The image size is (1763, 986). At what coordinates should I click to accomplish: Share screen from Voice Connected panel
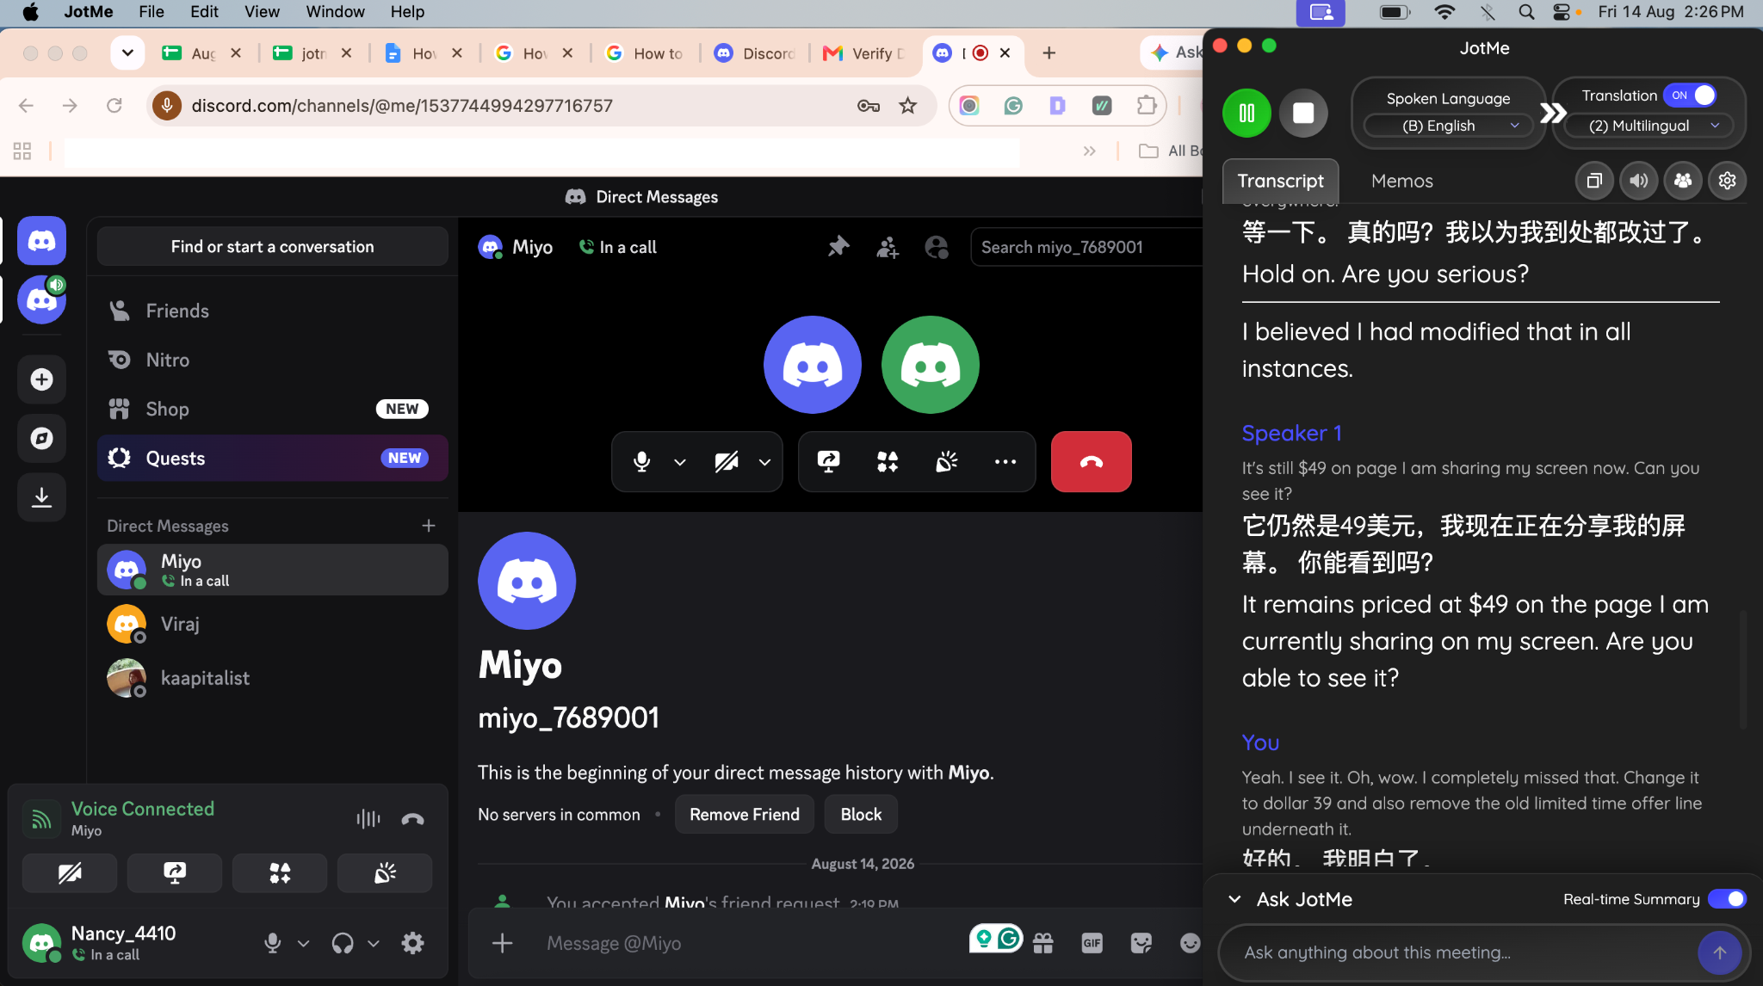coord(175,873)
